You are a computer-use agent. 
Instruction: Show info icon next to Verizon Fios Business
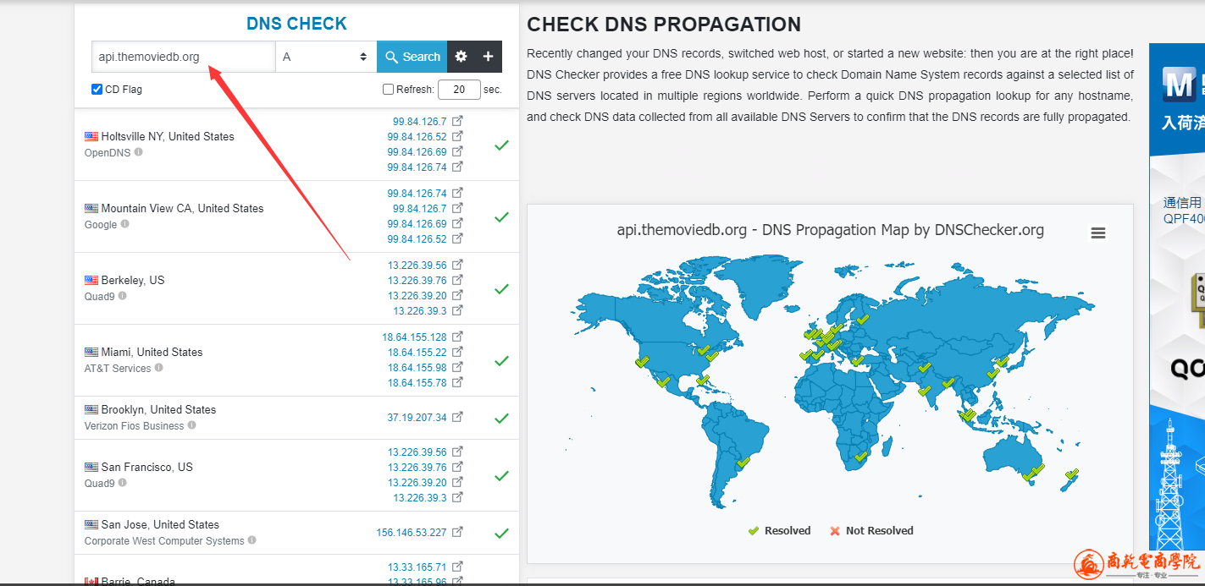click(x=191, y=425)
